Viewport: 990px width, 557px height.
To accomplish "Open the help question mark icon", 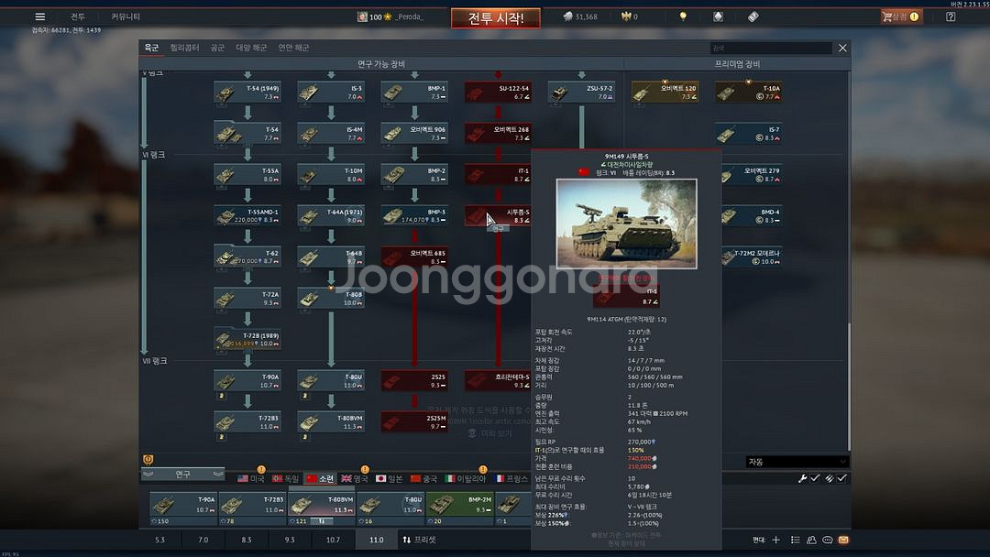I will [951, 16].
